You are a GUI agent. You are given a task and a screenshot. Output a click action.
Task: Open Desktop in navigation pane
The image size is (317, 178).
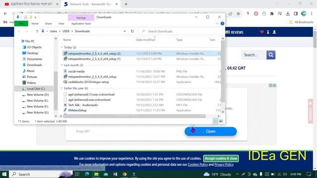32,53
